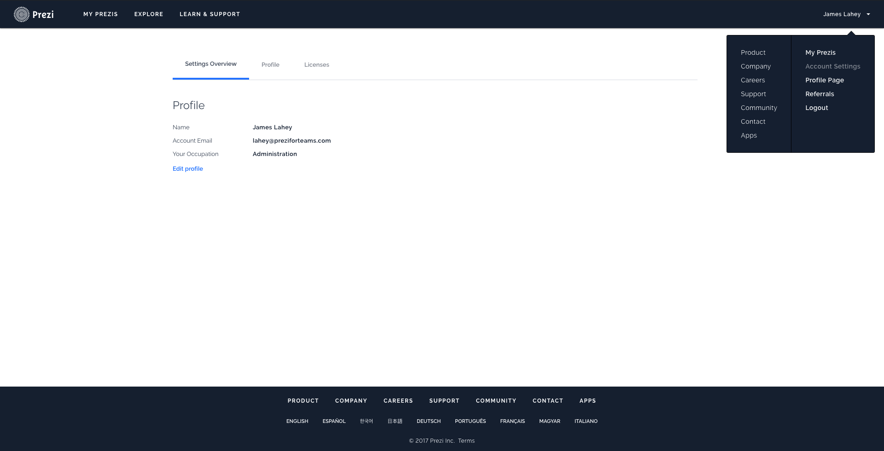Switch language to Deutsch in footer
Screen dimensions: 884x451
click(428, 421)
